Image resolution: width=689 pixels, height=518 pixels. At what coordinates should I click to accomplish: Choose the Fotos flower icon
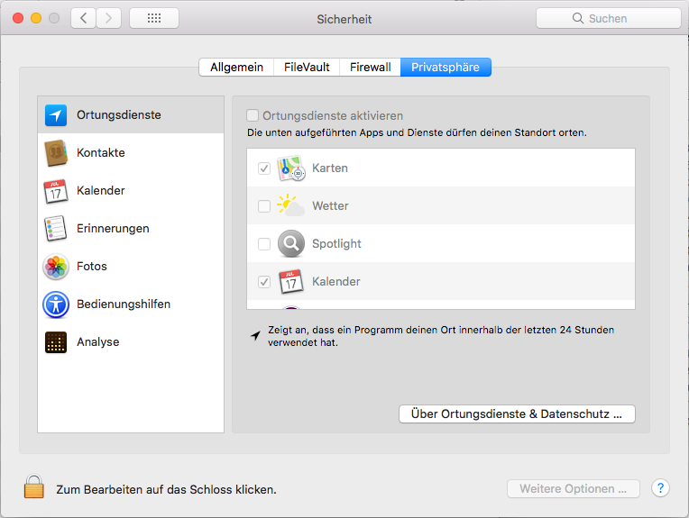click(x=56, y=267)
